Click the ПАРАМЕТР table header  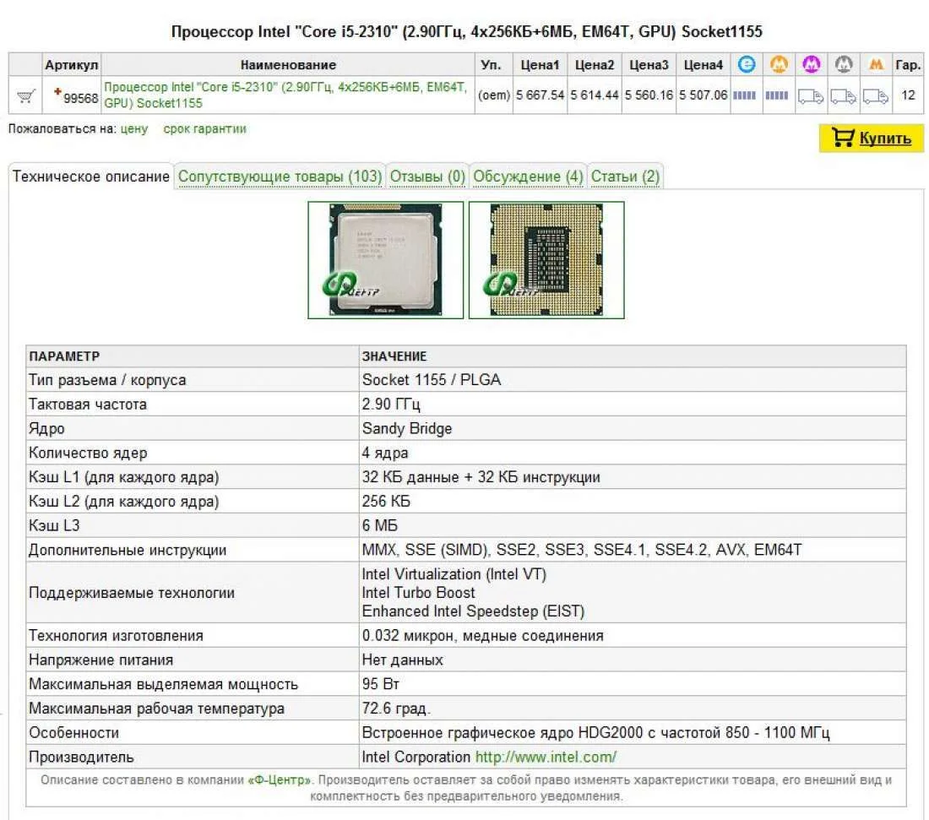point(64,356)
